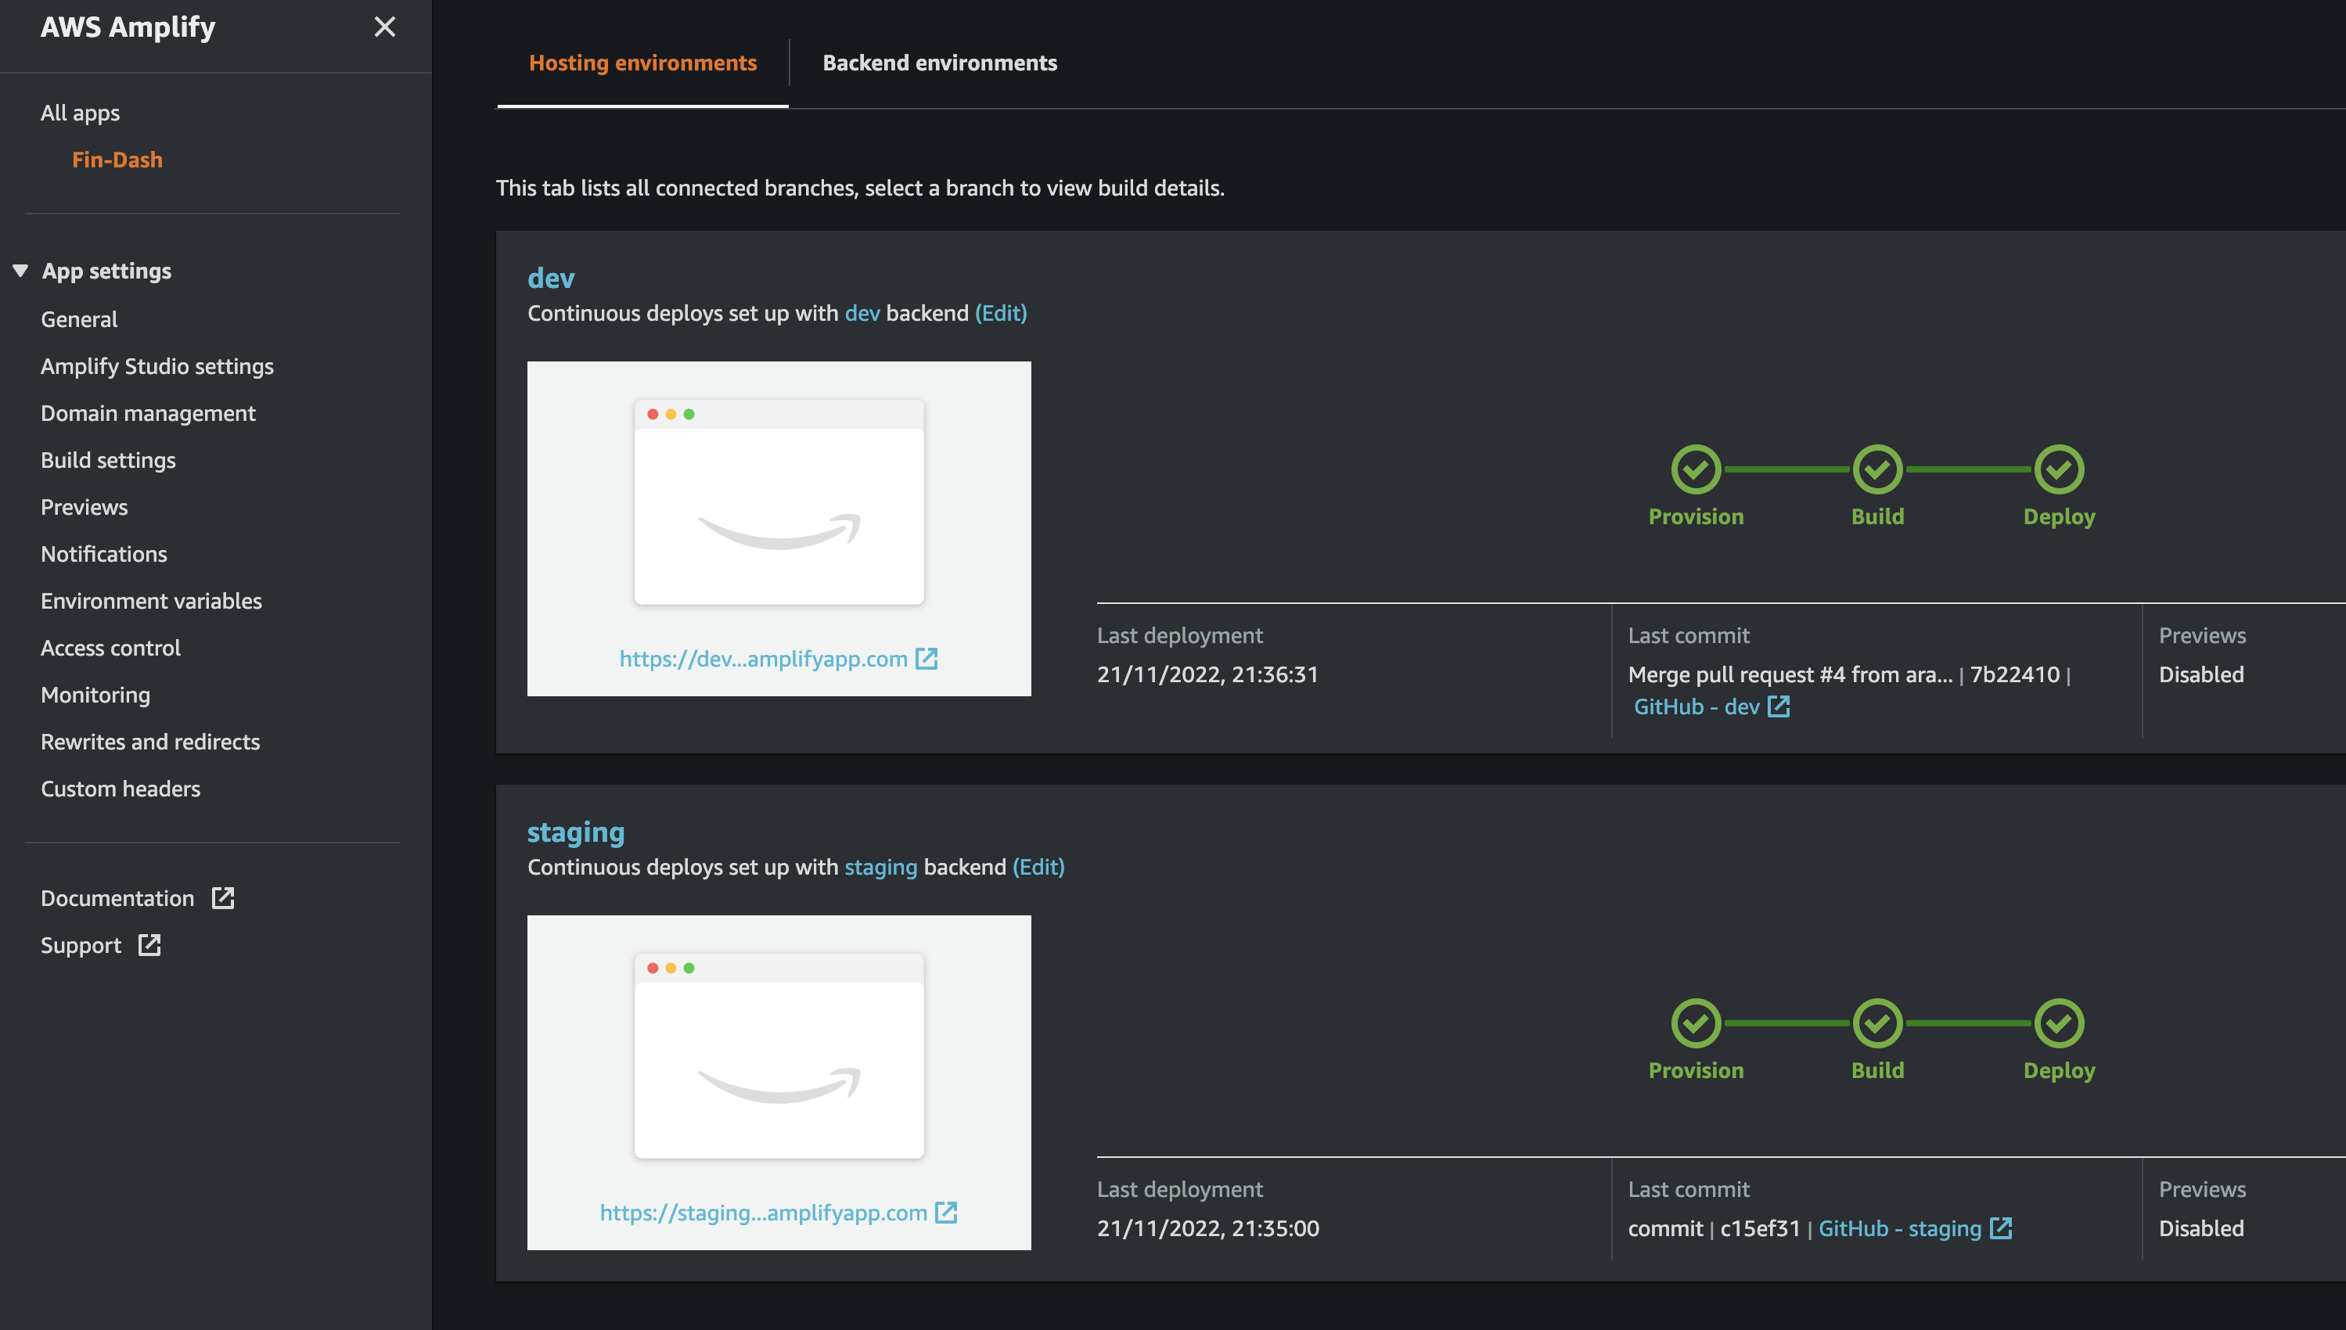Open Documentation via its external link icon
Screen dimensions: 2346x1330
pos(224,898)
